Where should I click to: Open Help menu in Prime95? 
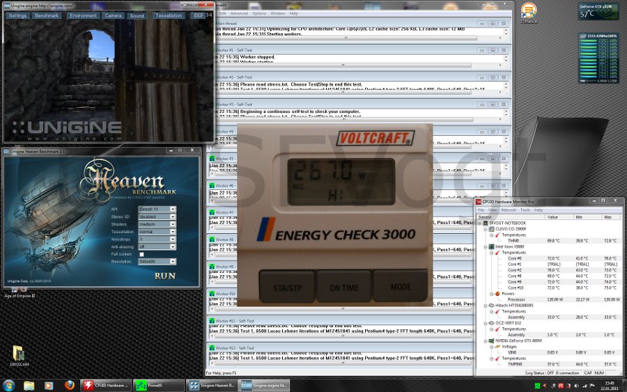(293, 14)
